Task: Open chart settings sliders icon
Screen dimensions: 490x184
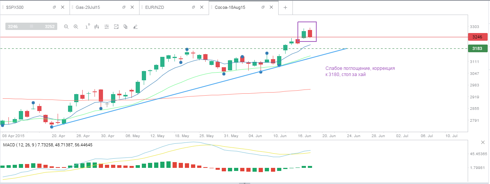Action: click(x=106, y=27)
